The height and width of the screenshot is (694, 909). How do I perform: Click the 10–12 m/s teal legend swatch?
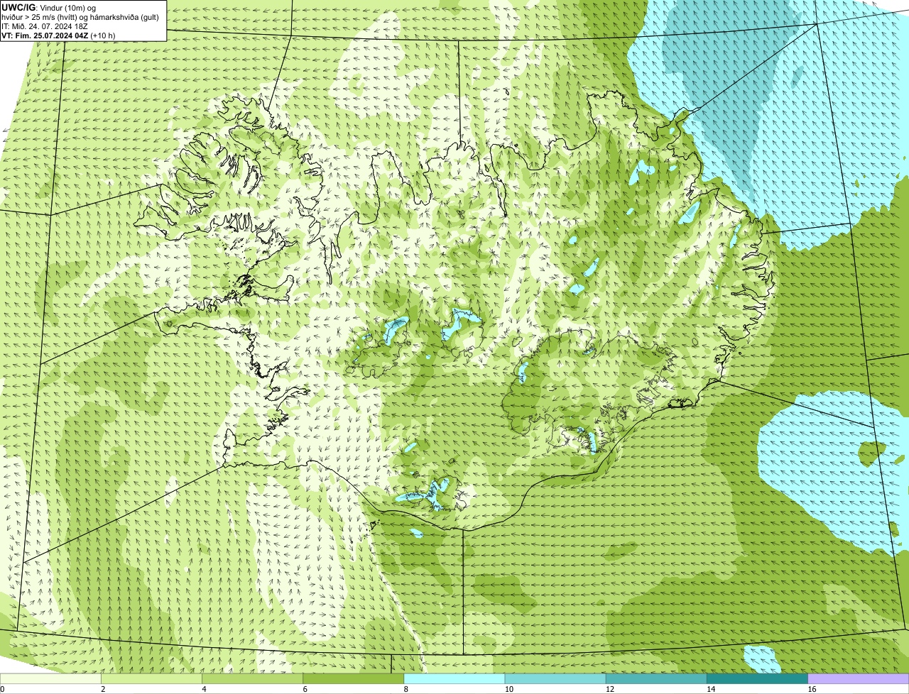[555, 679]
